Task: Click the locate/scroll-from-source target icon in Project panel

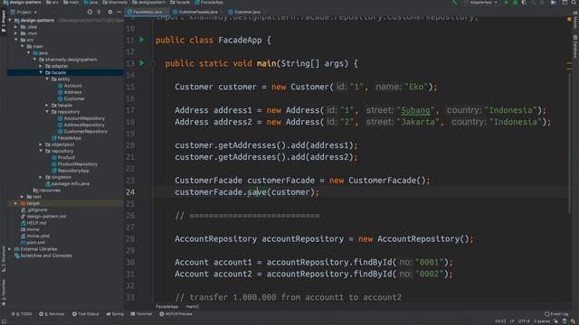Action: click(x=90, y=12)
